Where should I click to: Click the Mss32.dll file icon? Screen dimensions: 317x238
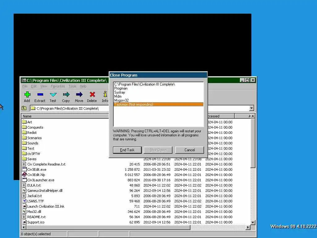[x=24, y=211]
